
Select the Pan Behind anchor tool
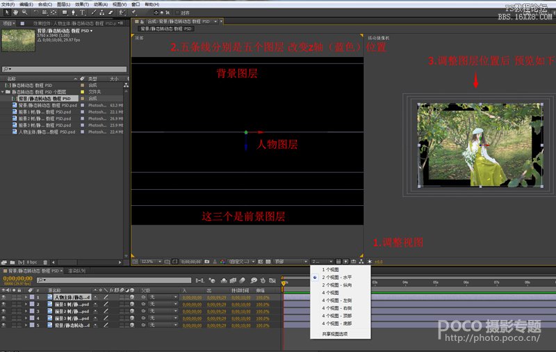tap(54, 13)
